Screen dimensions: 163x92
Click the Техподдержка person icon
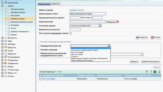click(6, 57)
